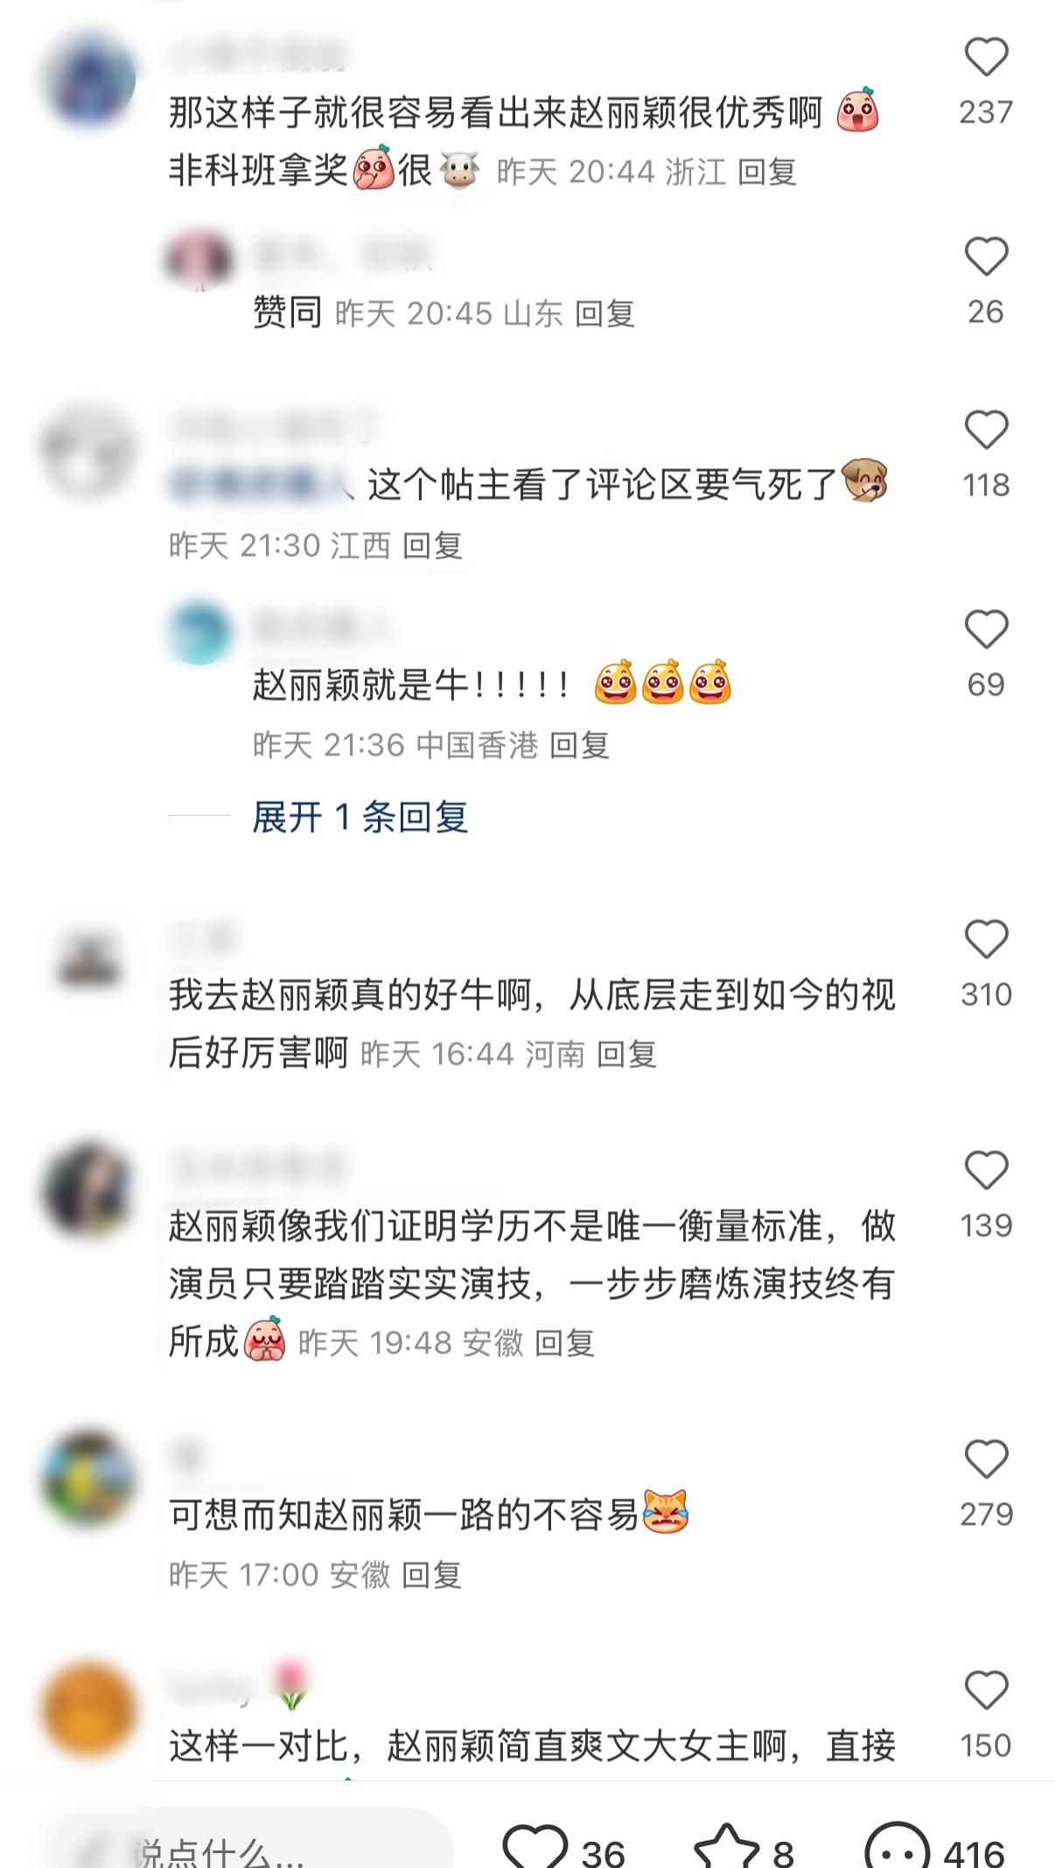1055x1868 pixels.
Task: Reply to the 江西 comment at 21:30
Action: click(x=432, y=546)
